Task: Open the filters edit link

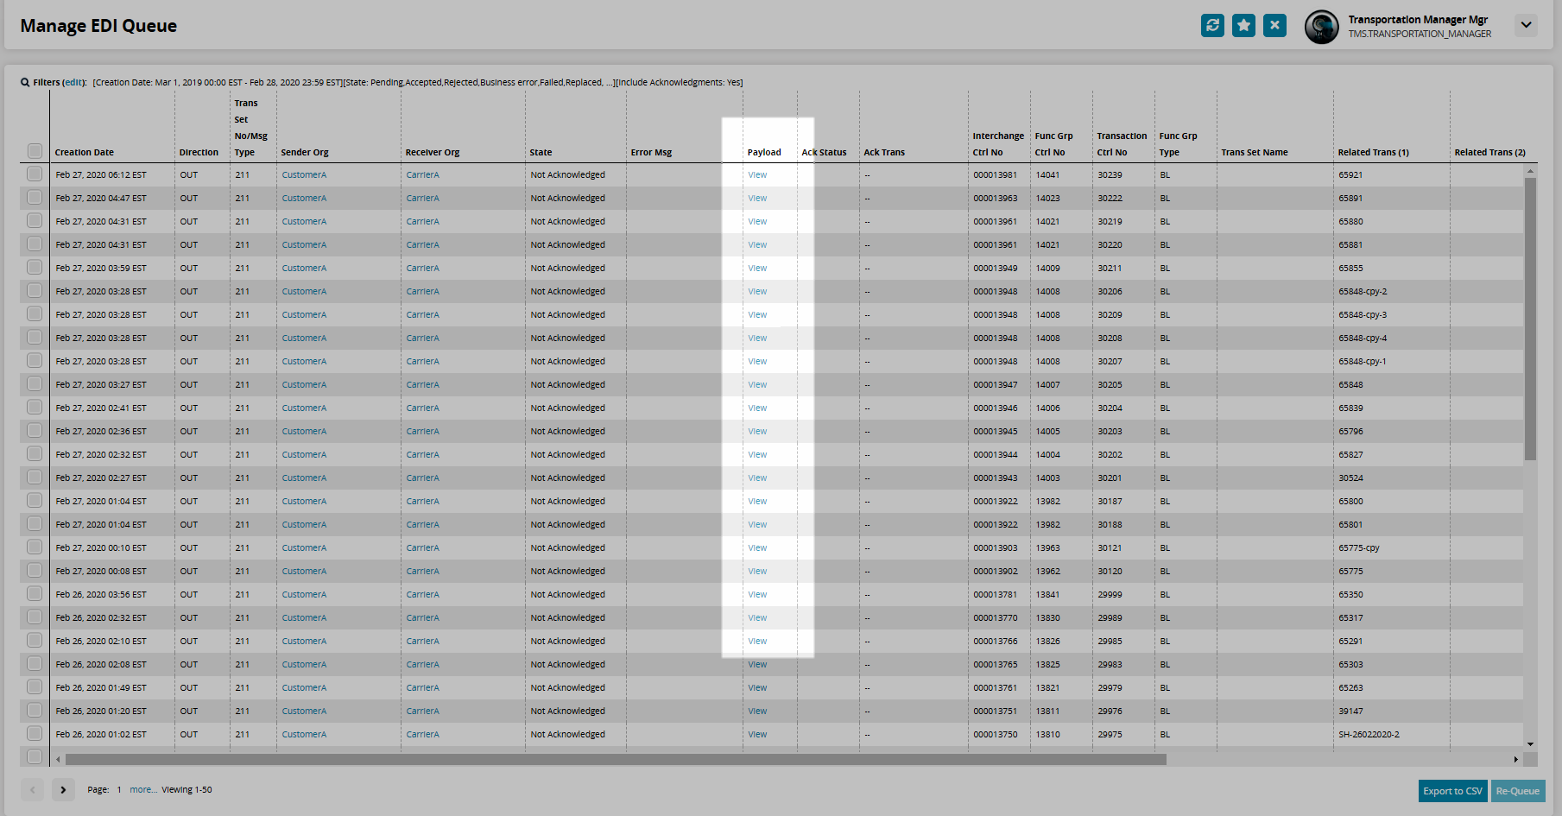Action: [x=74, y=83]
